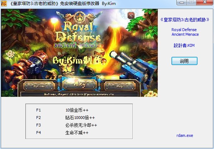
Task: Click the F3 hotkey label
Action: coord(39,125)
